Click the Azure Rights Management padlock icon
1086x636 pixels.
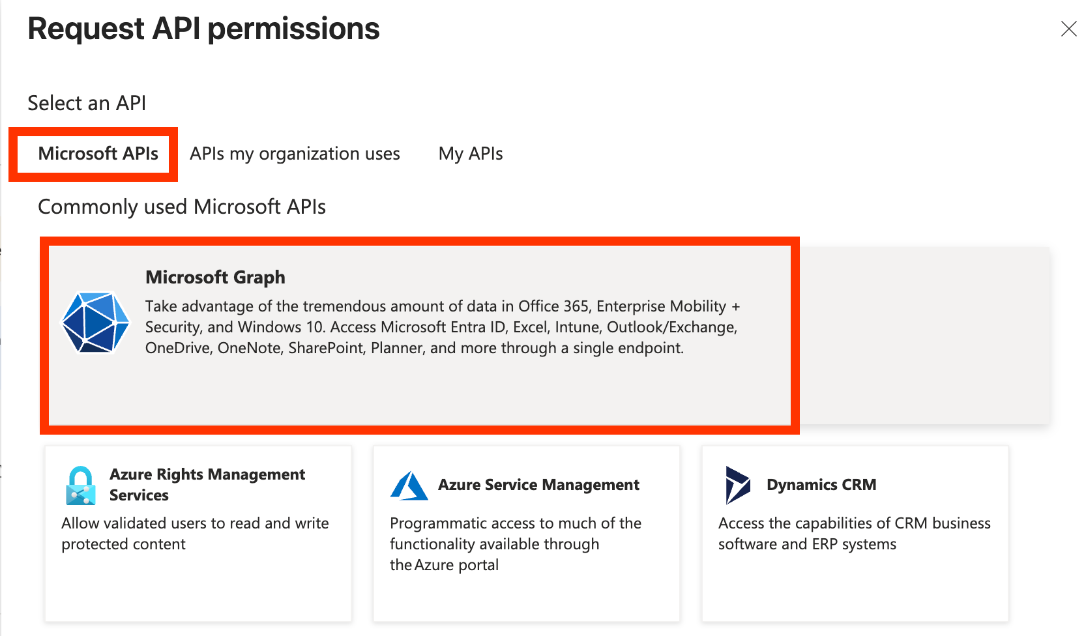pyautogui.click(x=81, y=485)
